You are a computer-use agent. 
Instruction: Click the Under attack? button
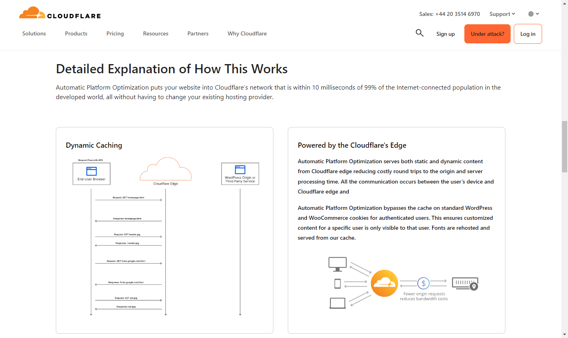point(487,33)
